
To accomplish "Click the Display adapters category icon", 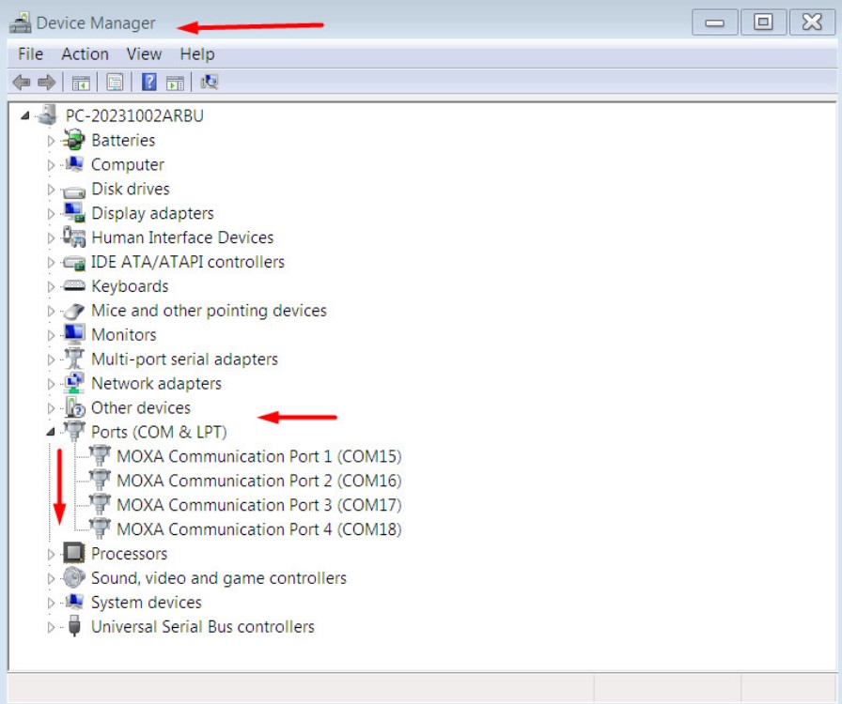I will [x=73, y=212].
